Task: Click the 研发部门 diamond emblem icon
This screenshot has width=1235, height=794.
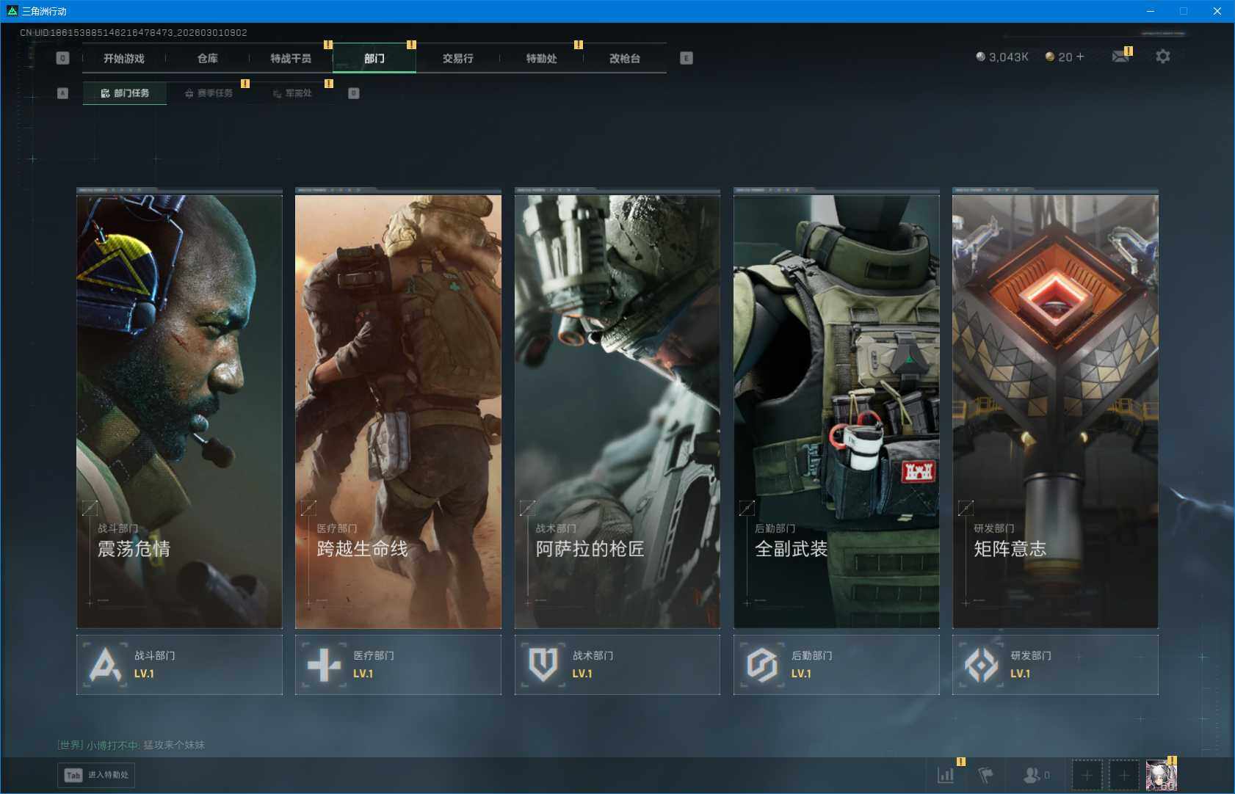Action: tap(981, 665)
